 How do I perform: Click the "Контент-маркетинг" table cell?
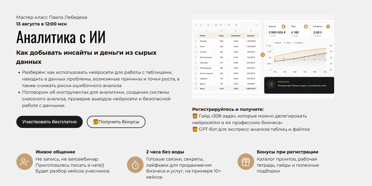(206, 73)
